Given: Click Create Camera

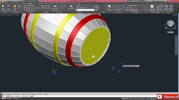Looking at the screenshot, I should pyautogui.click(x=46, y=6).
